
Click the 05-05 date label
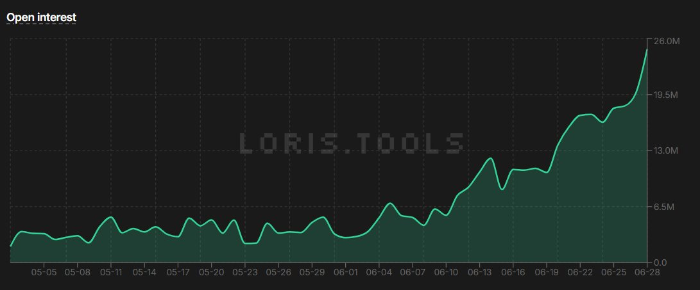pos(44,271)
